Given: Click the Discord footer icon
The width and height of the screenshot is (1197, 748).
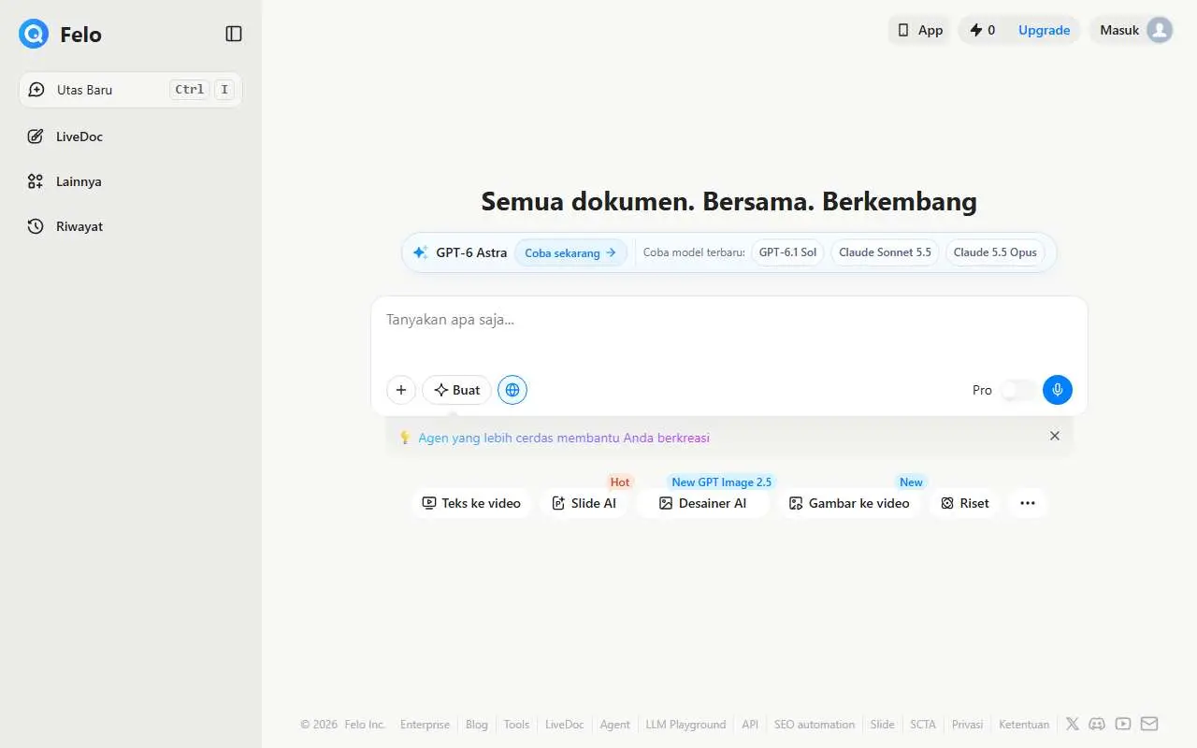Looking at the screenshot, I should 1098,724.
